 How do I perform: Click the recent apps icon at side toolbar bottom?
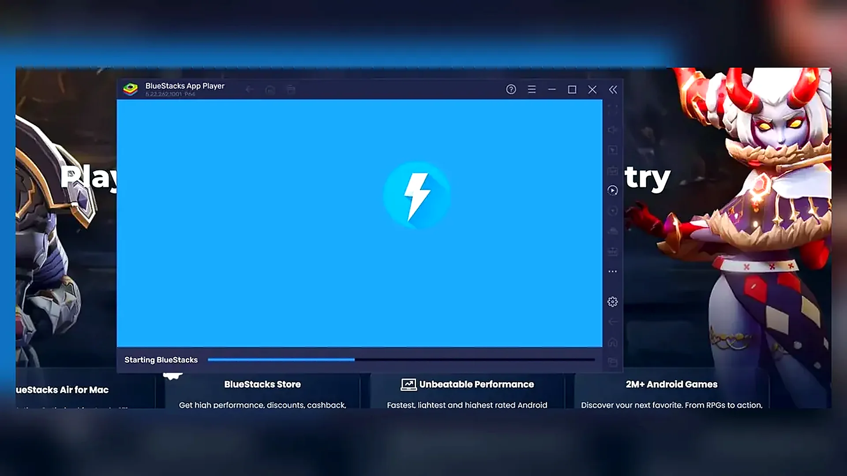tap(613, 362)
